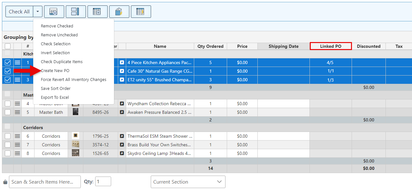Open item link for Skydro Ceiling Lamp

point(122,153)
